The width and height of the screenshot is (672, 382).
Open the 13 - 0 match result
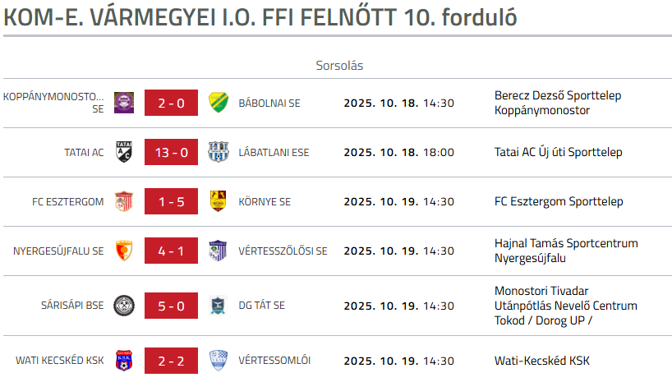tap(171, 152)
